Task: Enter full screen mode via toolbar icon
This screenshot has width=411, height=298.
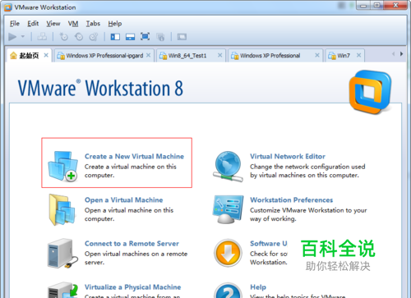Action: pos(145,36)
